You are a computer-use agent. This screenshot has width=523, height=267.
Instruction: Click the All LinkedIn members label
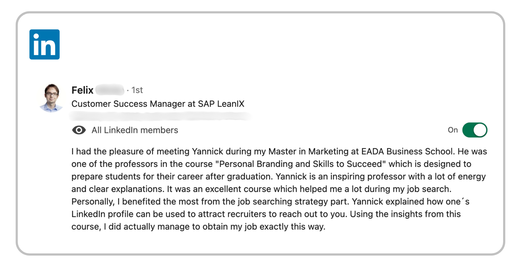(135, 130)
